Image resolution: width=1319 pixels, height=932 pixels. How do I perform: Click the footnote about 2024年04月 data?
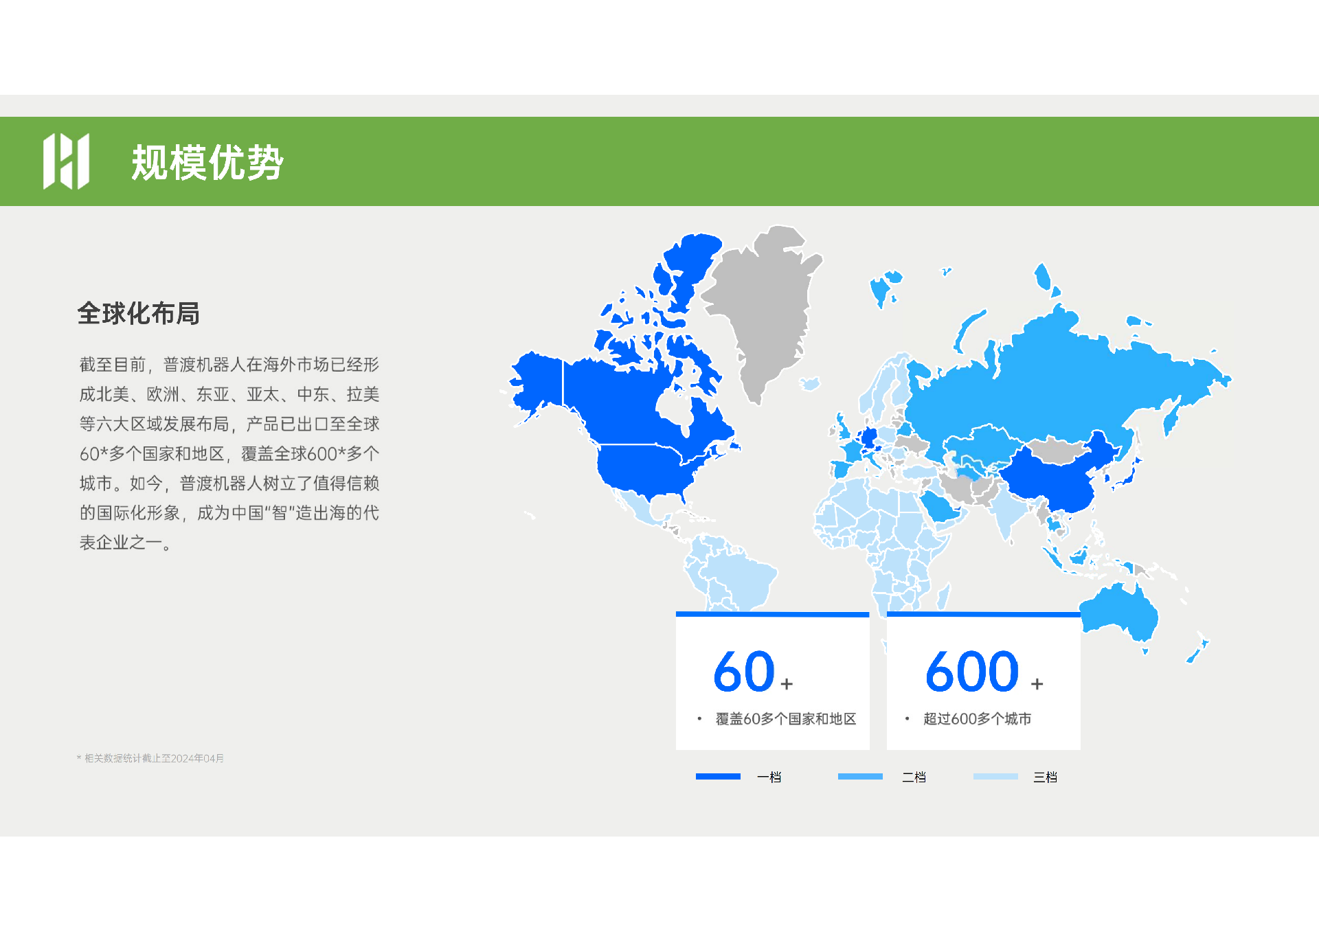(x=150, y=758)
